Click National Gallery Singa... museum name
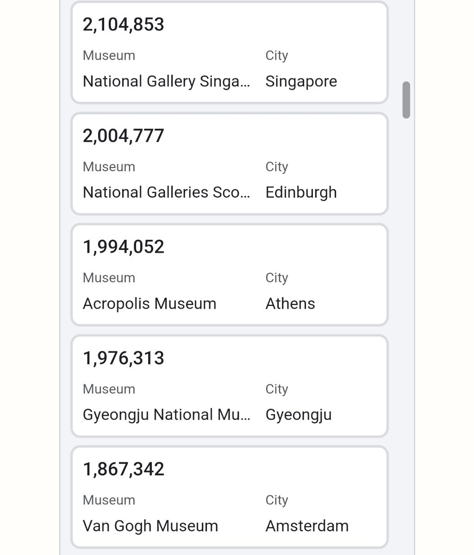Image resolution: width=474 pixels, height=555 pixels. (x=166, y=81)
